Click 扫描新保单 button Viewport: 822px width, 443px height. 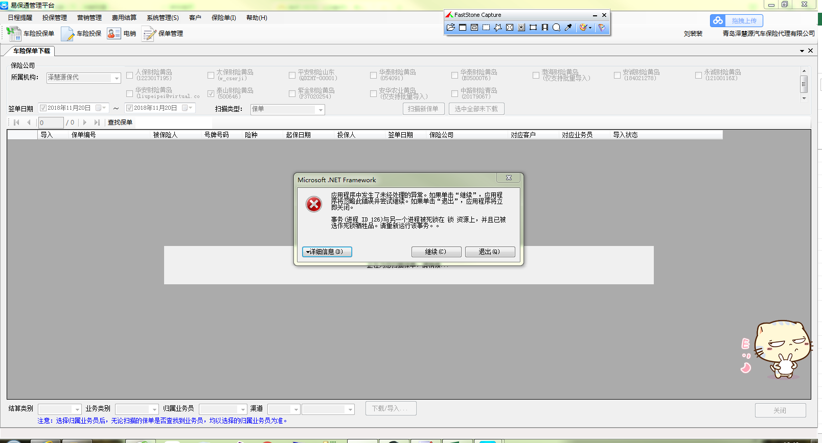click(423, 109)
